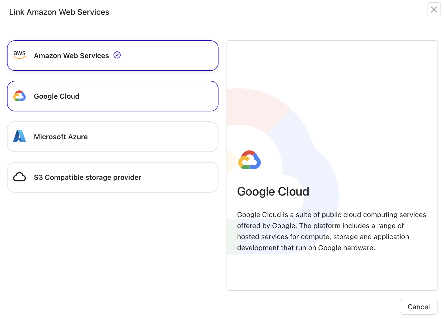Click the Google Cloud label text

56,96
